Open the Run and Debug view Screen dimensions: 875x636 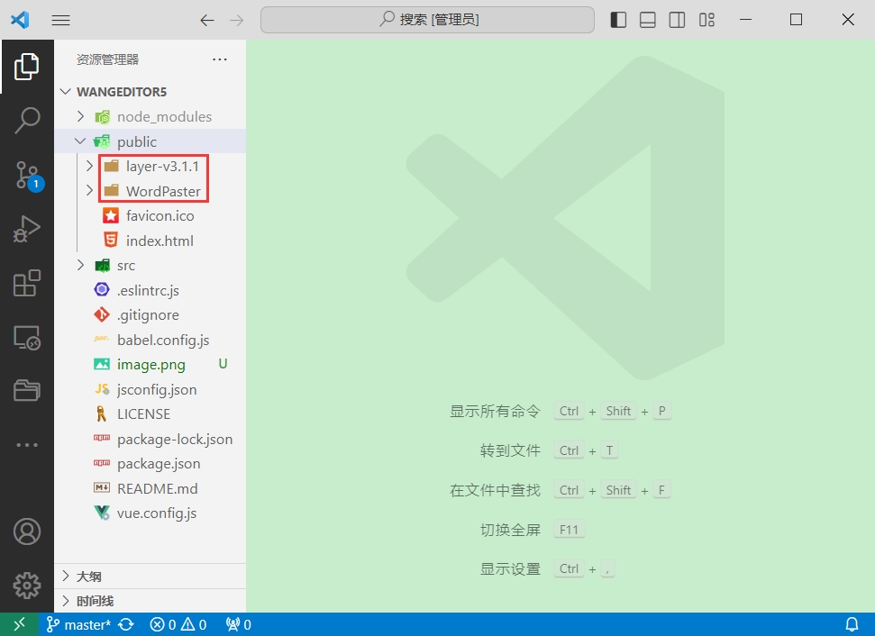[x=27, y=229]
